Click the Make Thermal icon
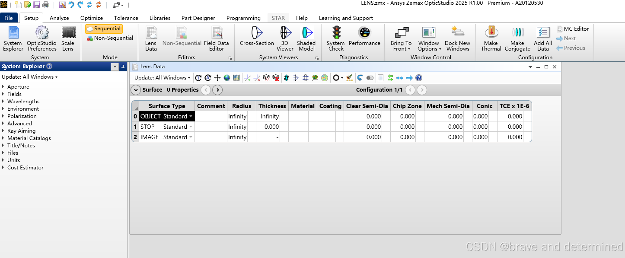This screenshot has width=625, height=258. (491, 39)
